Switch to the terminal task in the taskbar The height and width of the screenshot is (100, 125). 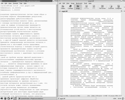point(37,98)
